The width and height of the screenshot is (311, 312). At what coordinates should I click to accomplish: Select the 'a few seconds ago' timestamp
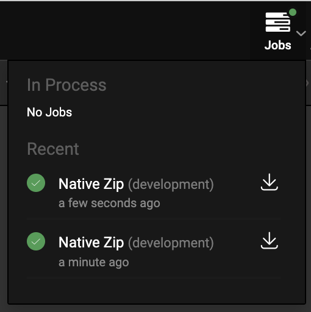(109, 203)
